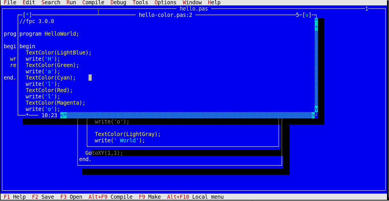
Task: Open the Window menu
Action: click(192, 3)
